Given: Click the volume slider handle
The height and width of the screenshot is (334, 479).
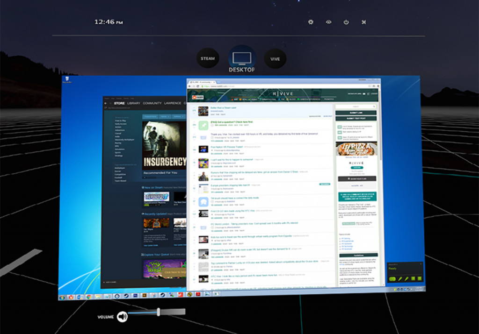Looking at the screenshot, I should coord(159,312).
